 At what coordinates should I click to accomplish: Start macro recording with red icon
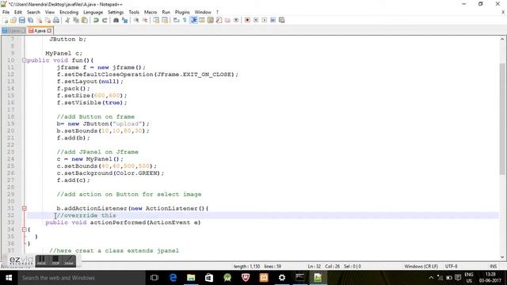[x=247, y=20]
